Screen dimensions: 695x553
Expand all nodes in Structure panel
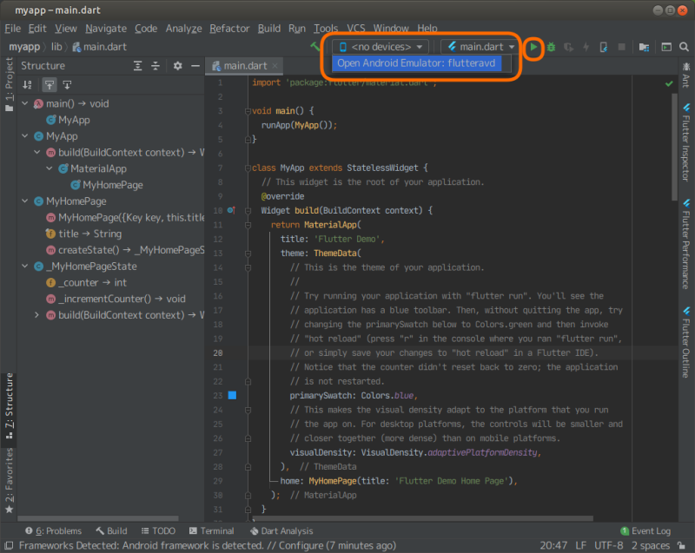[138, 66]
